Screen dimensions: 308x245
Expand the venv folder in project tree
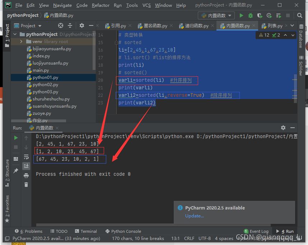21,42
